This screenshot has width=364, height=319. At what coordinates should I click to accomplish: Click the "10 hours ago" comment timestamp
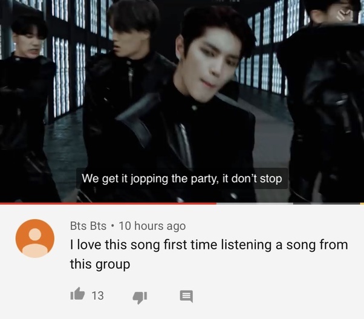tap(152, 226)
